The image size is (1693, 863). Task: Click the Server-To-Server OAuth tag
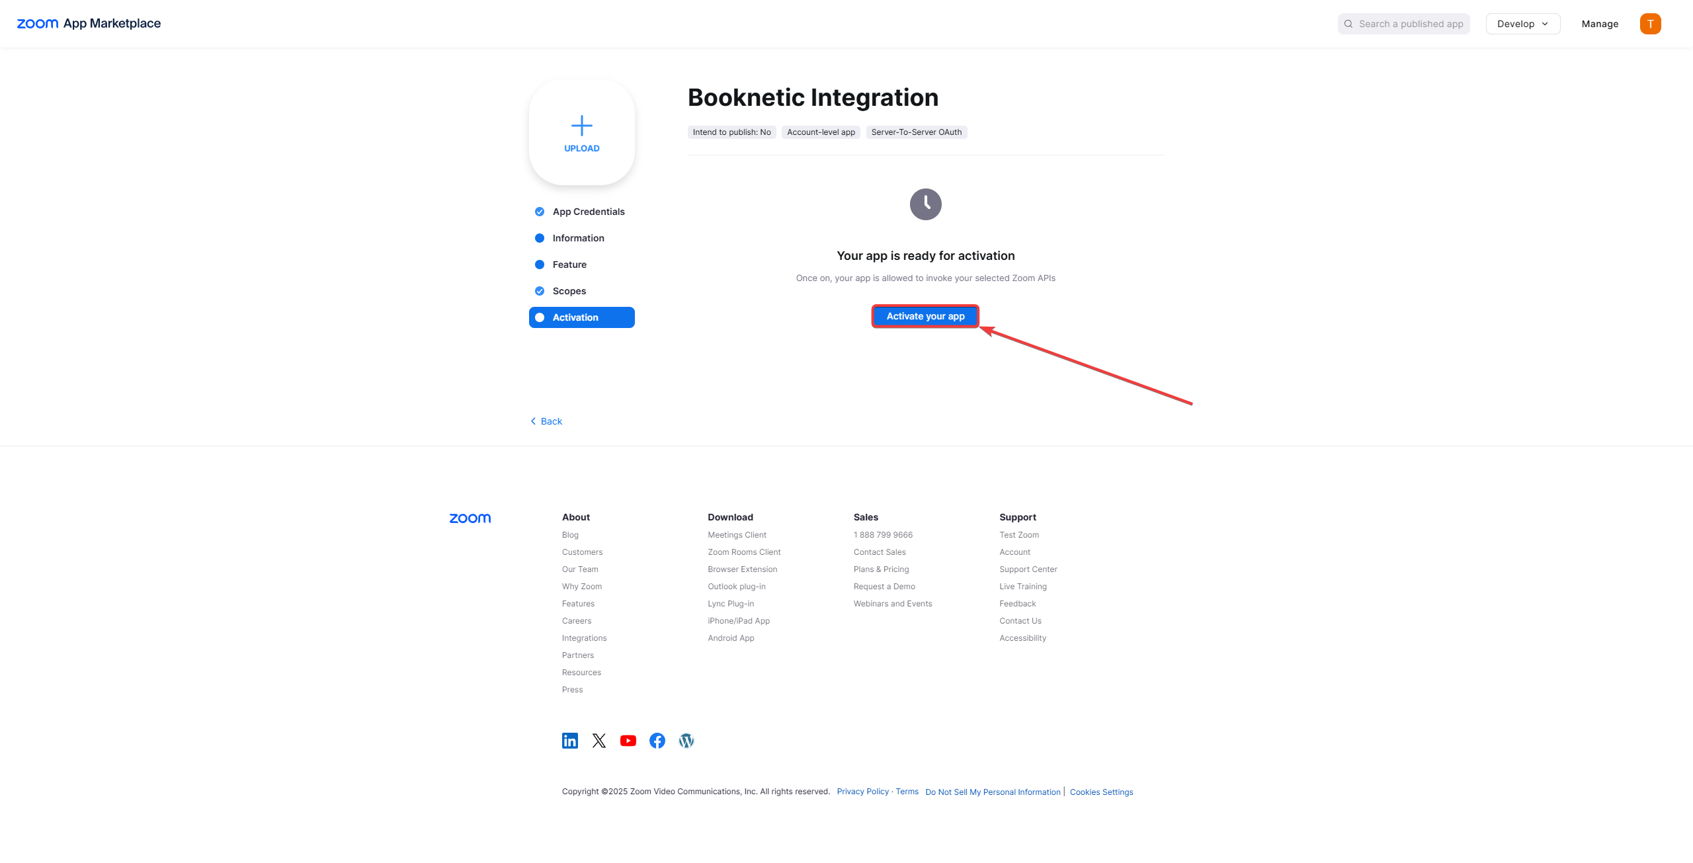(x=917, y=132)
